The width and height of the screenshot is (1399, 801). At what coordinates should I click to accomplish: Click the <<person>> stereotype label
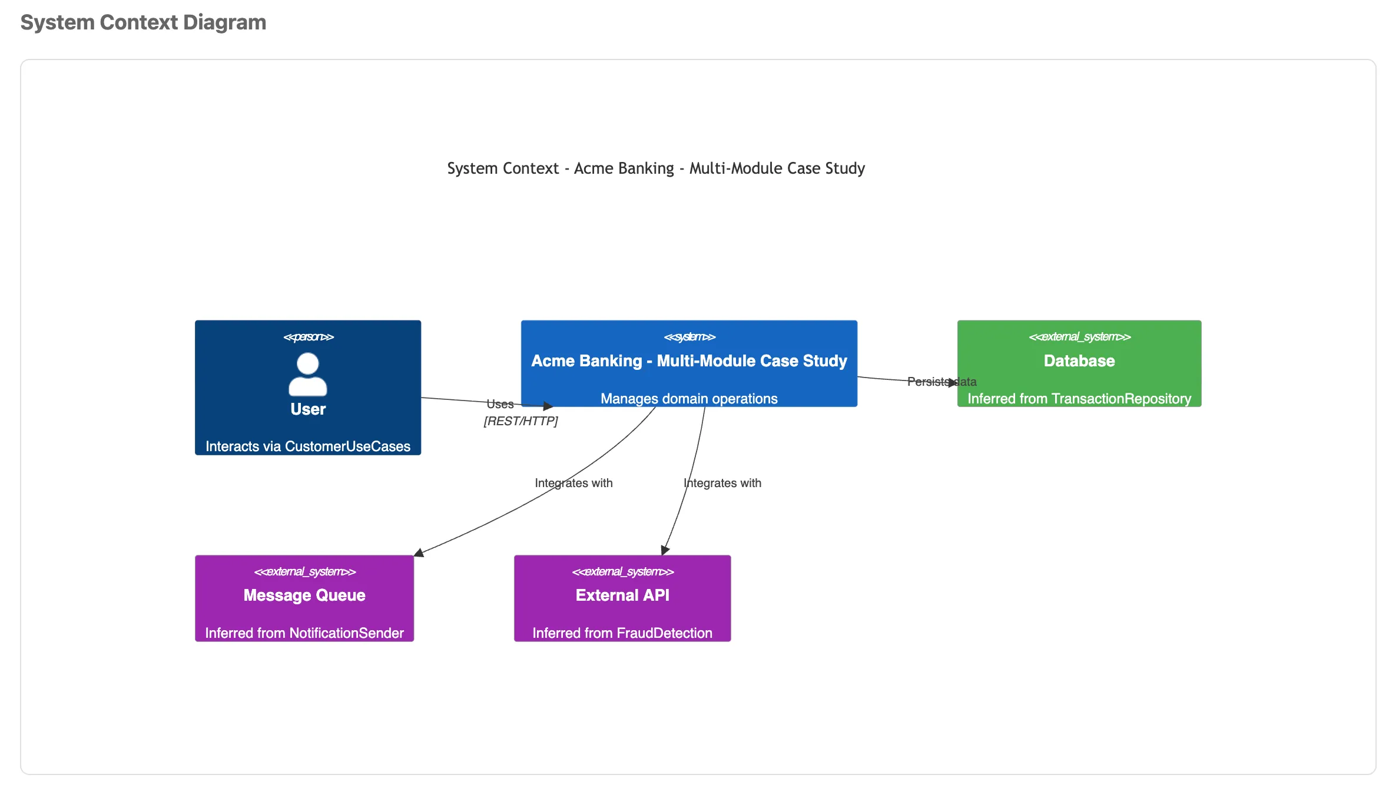pyautogui.click(x=308, y=337)
